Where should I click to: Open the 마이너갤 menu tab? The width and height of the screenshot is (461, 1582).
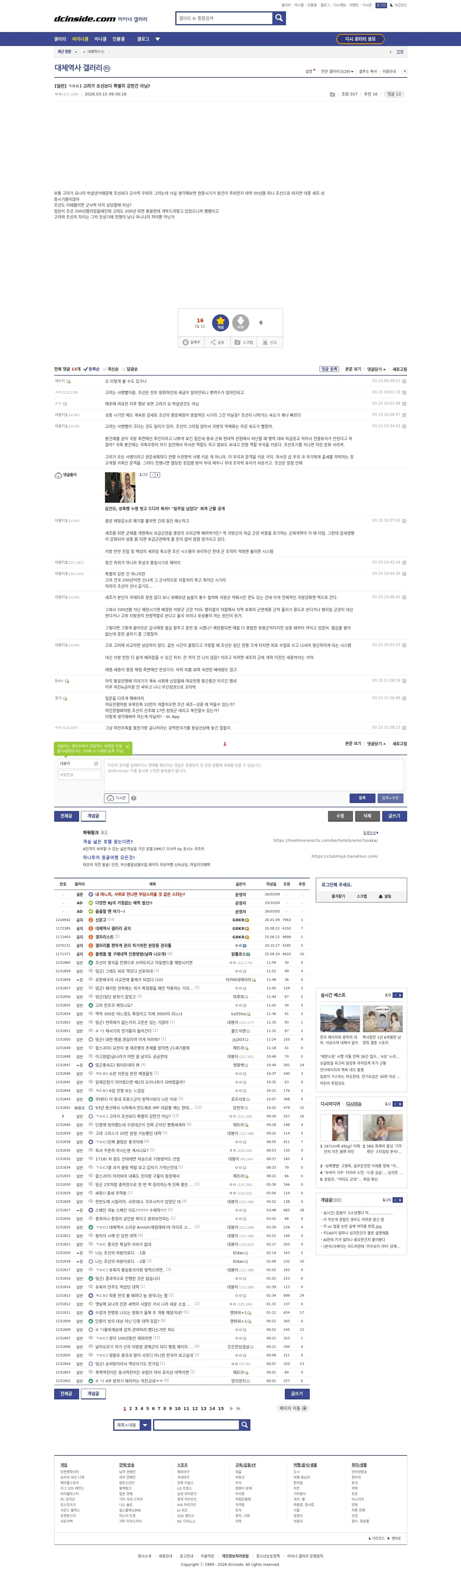[x=80, y=39]
